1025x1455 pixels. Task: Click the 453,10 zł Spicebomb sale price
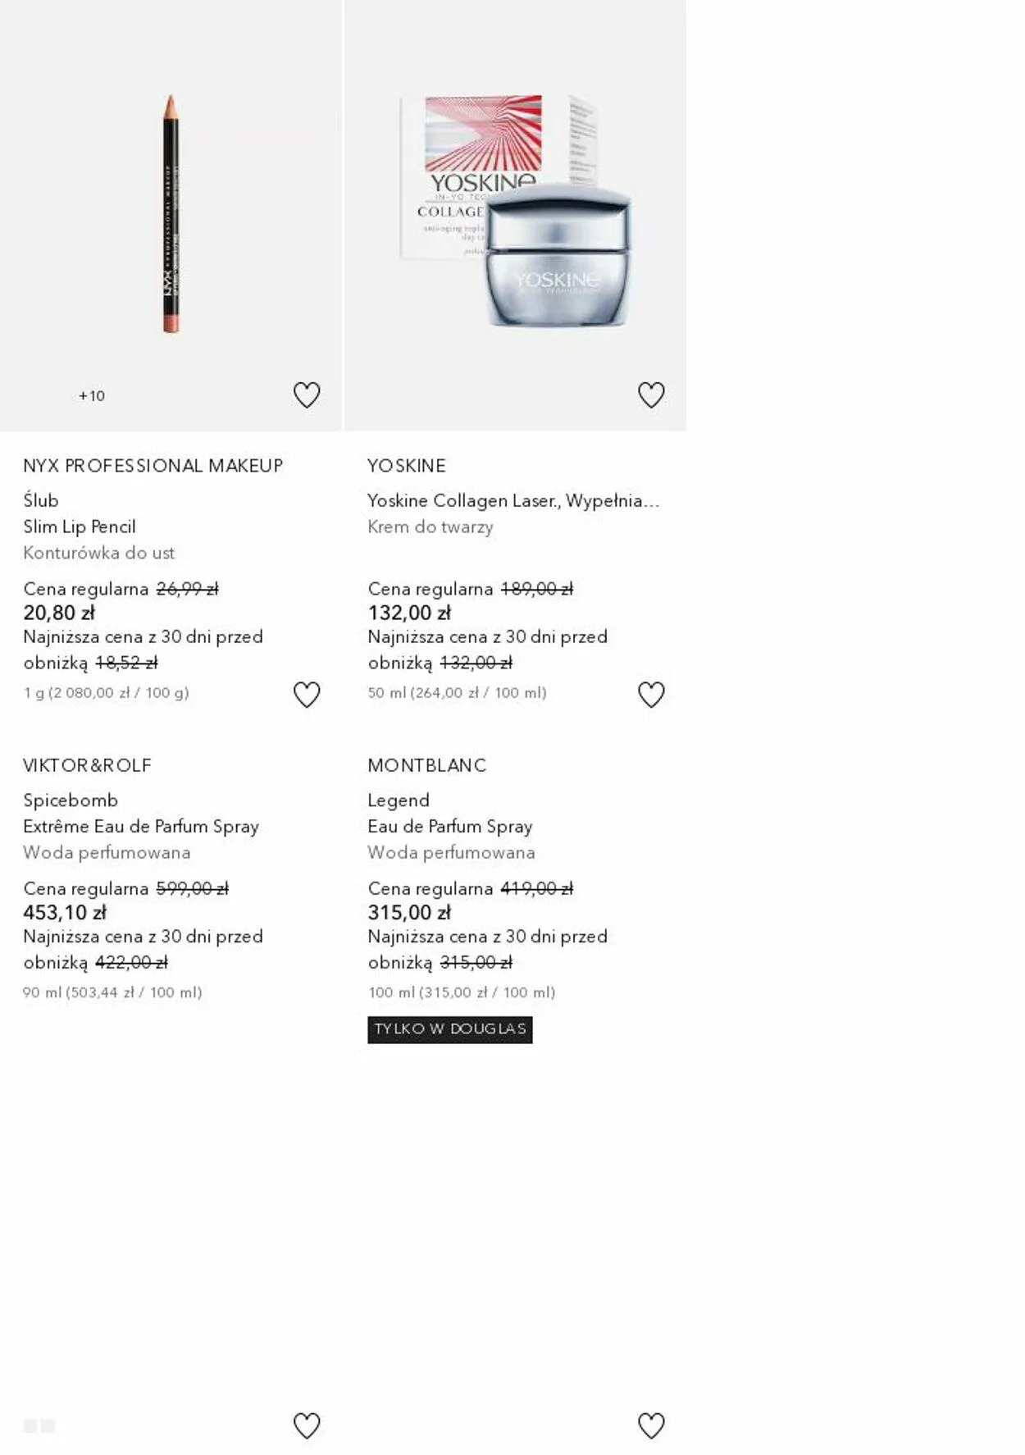(65, 912)
